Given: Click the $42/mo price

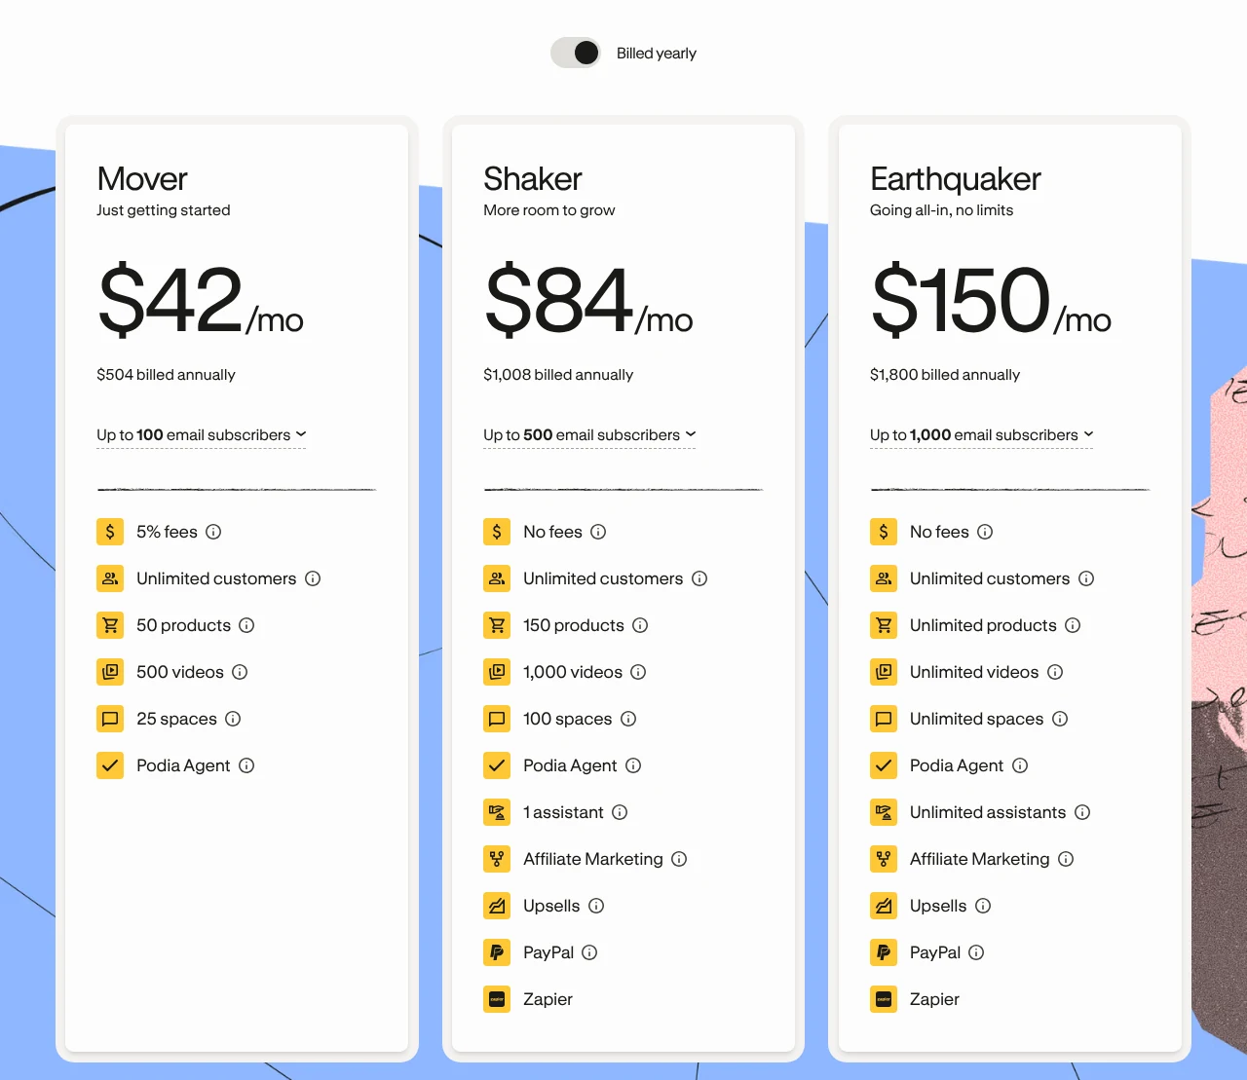Looking at the screenshot, I should point(201,300).
